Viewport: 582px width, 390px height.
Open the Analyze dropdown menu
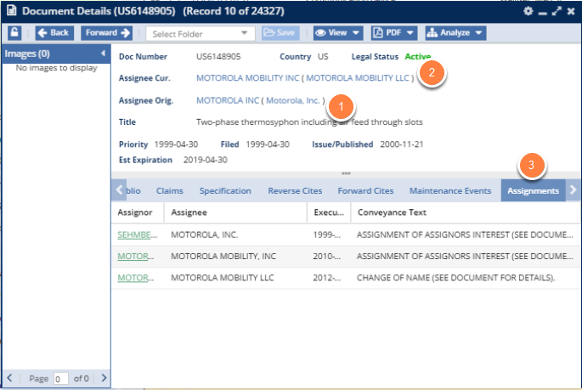point(455,32)
